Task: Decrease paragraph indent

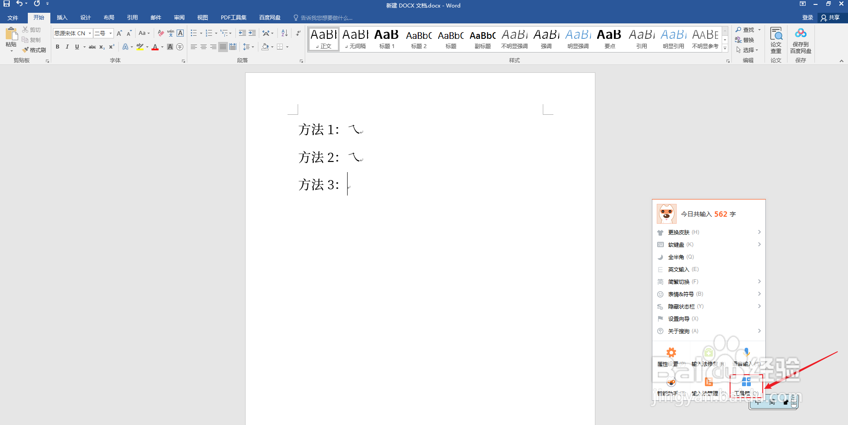Action: [242, 33]
